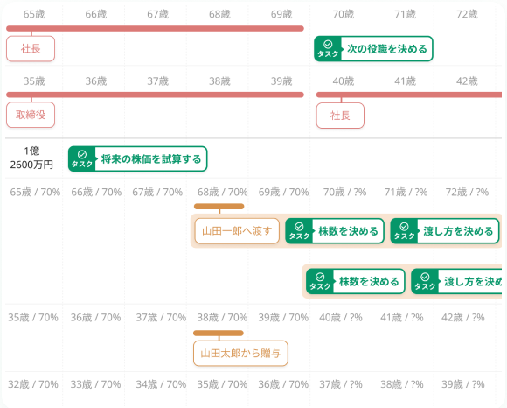Image resolution: width=507 pixels, height=408 pixels.
Task: Click the 36歳 / 70% cell in bottom row
Action: 283,384
